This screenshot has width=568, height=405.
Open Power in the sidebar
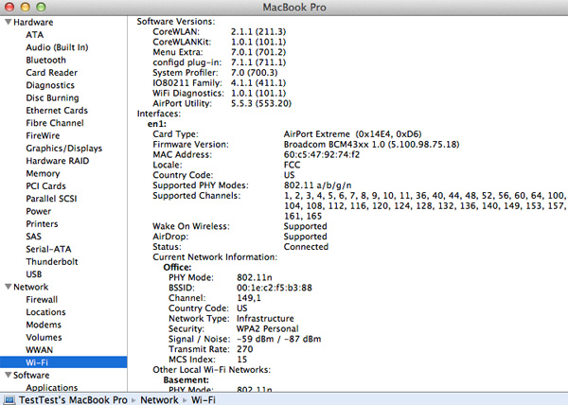[x=39, y=211]
